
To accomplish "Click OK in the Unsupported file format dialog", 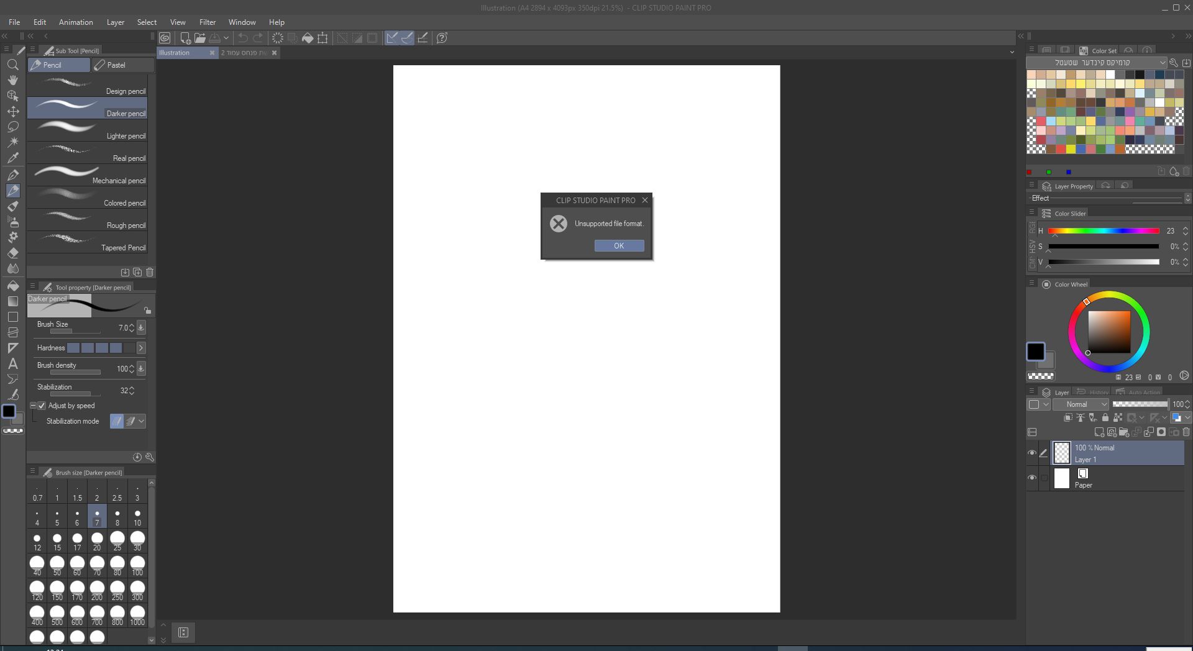I will pyautogui.click(x=619, y=246).
